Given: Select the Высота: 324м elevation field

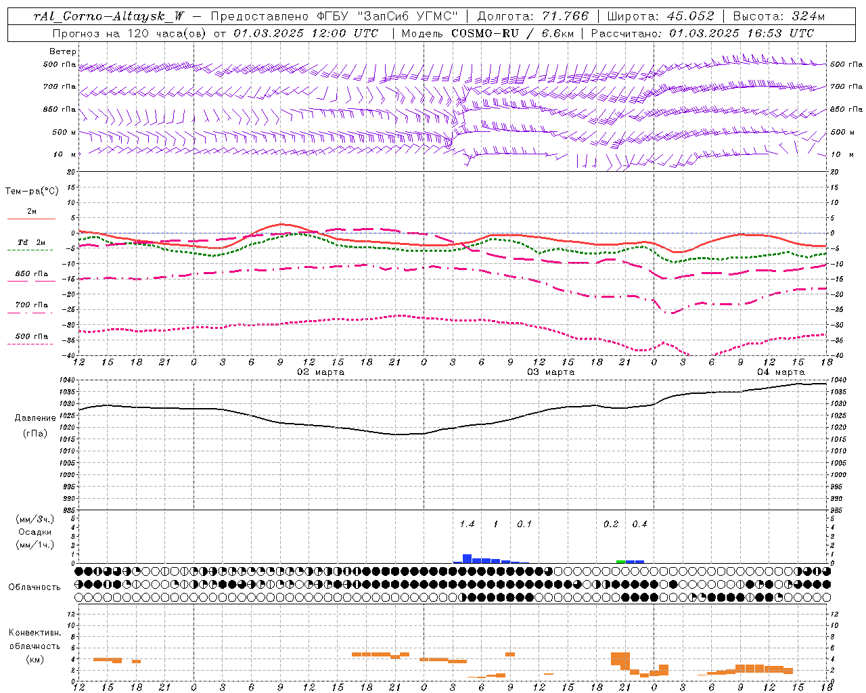Looking at the screenshot, I should coord(779,16).
